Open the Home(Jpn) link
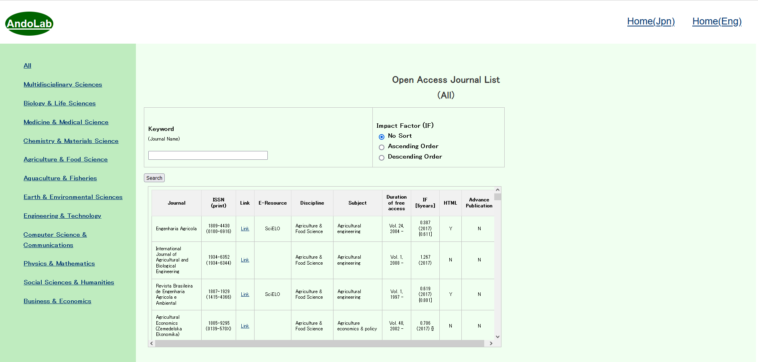Viewport: 758px width, 362px height. (x=651, y=21)
